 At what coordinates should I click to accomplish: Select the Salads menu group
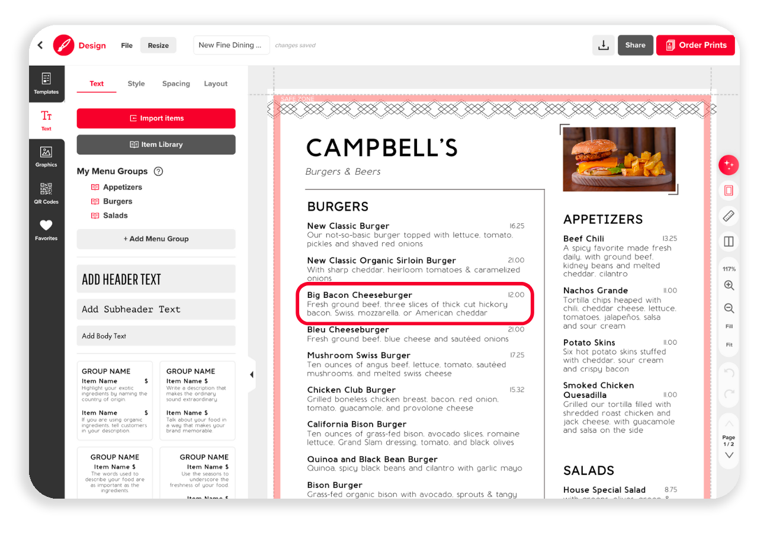click(109, 216)
